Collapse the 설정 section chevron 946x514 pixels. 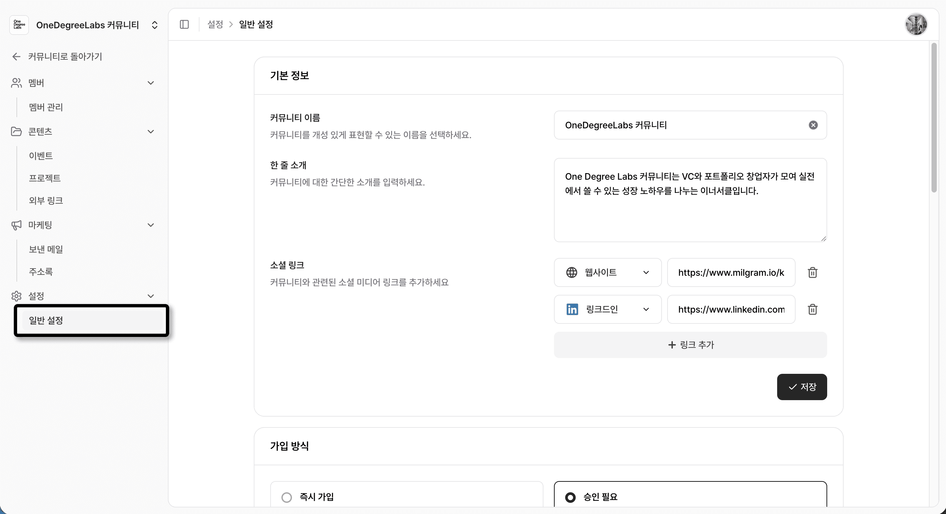click(150, 296)
